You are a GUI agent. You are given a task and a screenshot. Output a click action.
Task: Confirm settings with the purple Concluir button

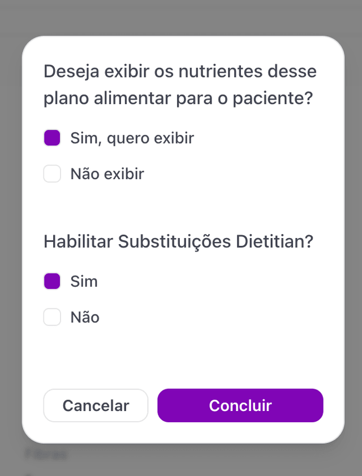(240, 405)
